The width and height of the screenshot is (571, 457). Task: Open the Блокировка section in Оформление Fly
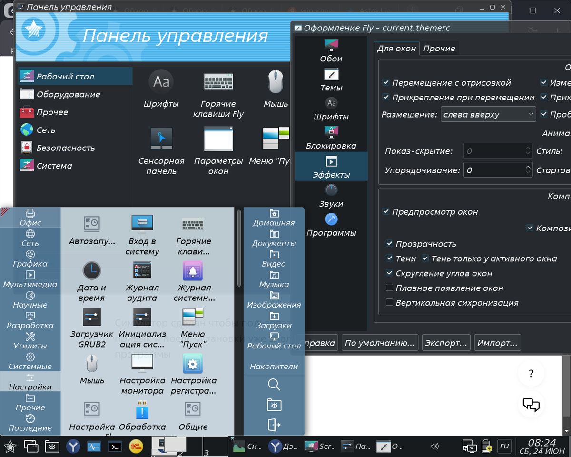(x=331, y=139)
